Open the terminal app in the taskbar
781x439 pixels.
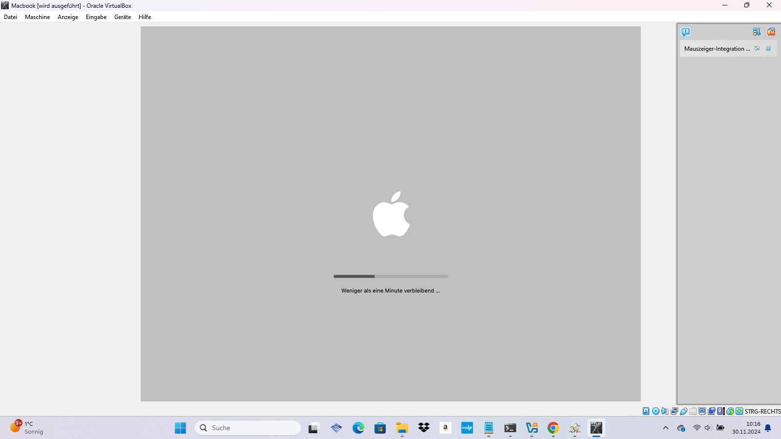pyautogui.click(x=510, y=428)
